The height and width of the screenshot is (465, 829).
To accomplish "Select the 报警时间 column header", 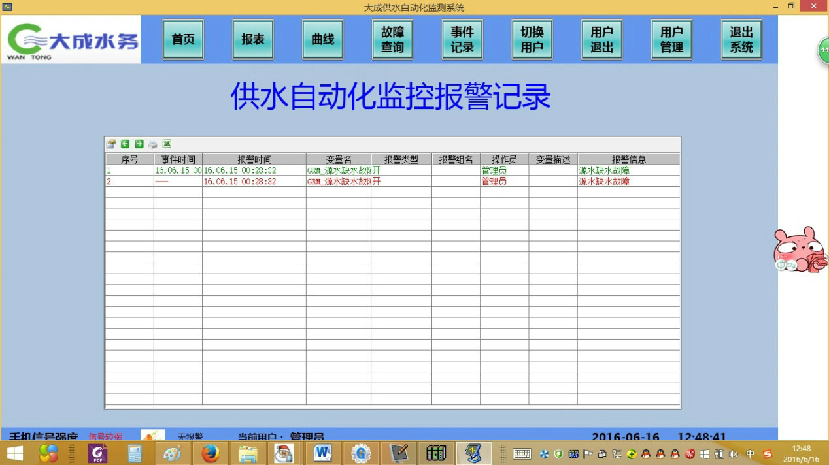I will (x=254, y=159).
